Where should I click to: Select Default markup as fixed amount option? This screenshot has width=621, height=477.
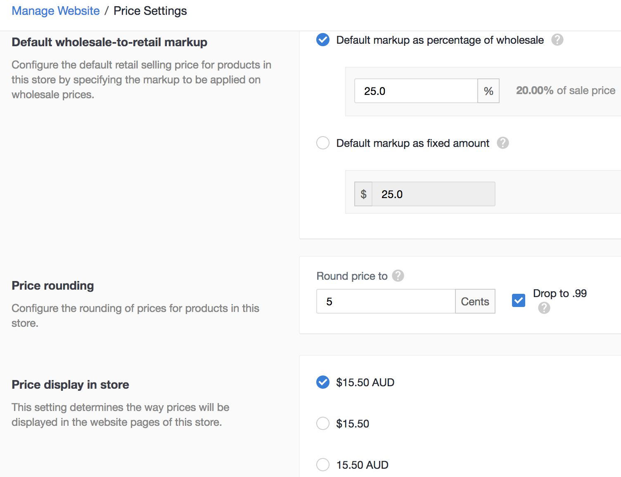click(x=323, y=143)
